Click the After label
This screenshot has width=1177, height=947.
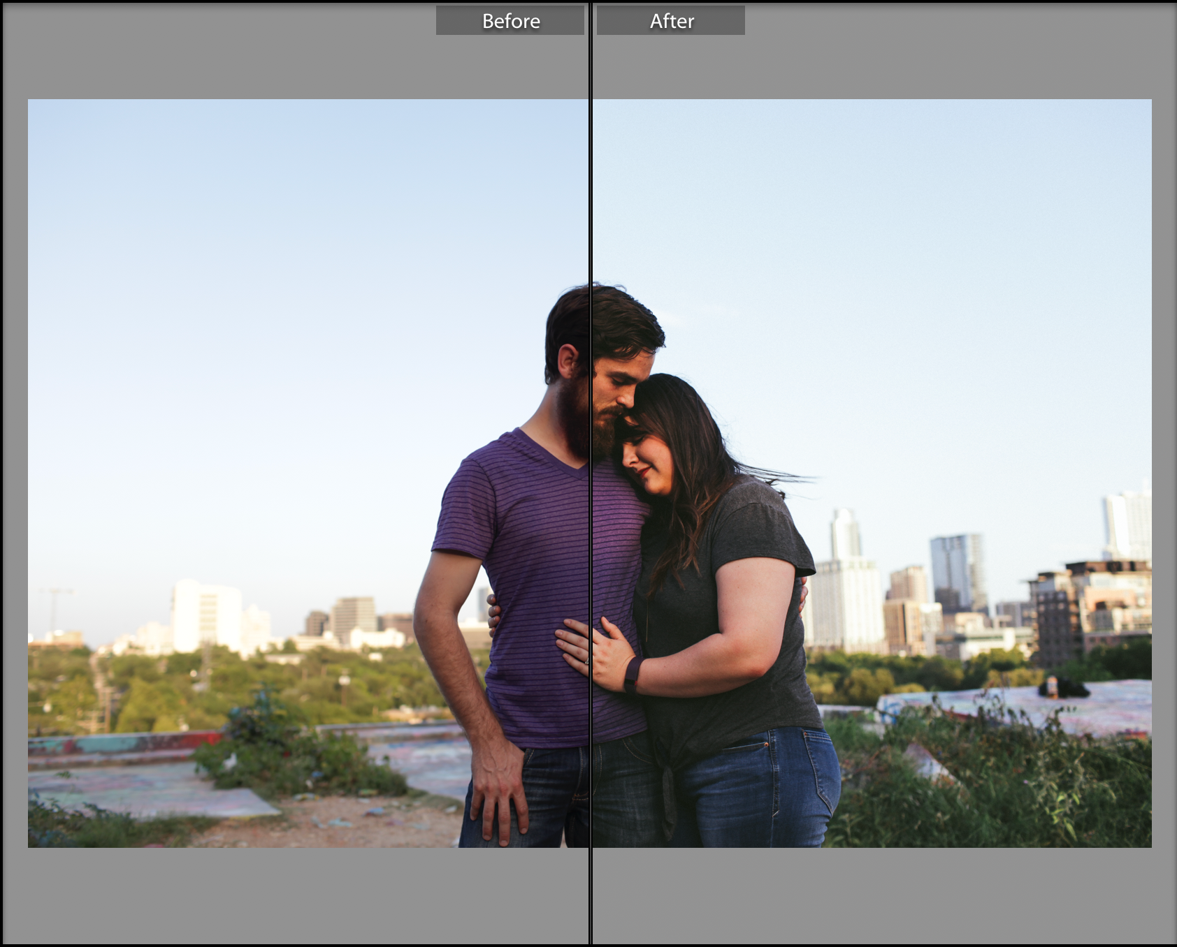(671, 21)
